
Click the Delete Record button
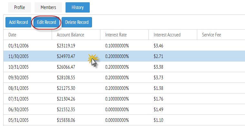tap(77, 22)
